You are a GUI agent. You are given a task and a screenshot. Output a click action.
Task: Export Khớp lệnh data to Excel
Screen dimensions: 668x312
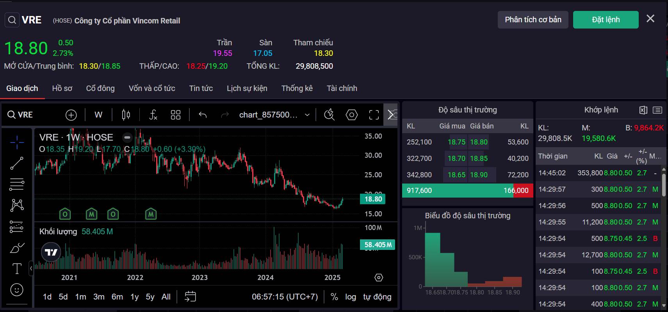pyautogui.click(x=643, y=110)
